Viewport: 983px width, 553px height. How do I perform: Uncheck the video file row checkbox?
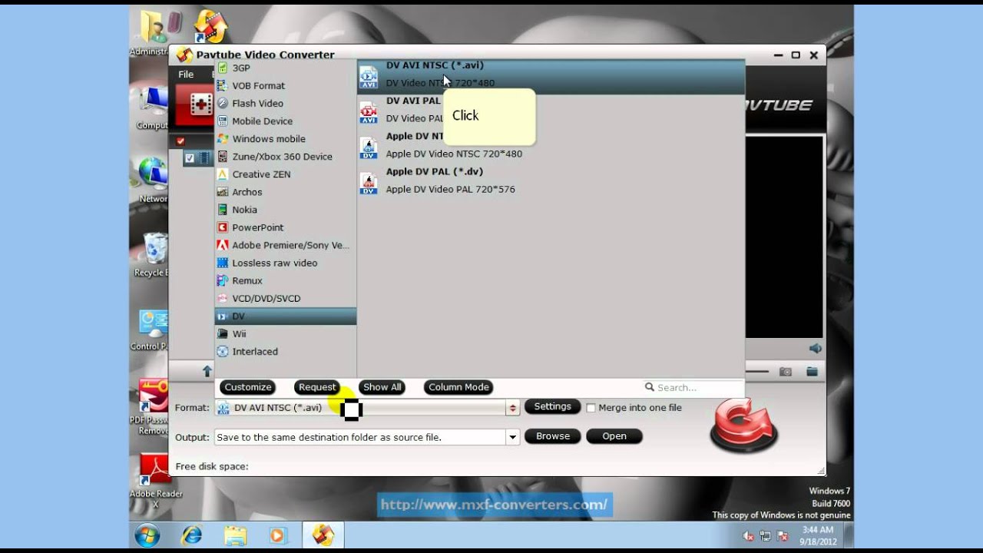(190, 158)
